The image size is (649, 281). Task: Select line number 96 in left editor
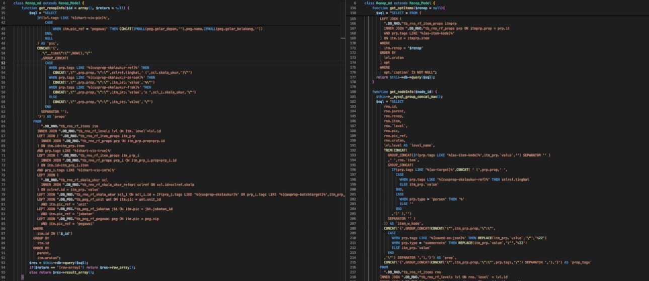coord(4,276)
